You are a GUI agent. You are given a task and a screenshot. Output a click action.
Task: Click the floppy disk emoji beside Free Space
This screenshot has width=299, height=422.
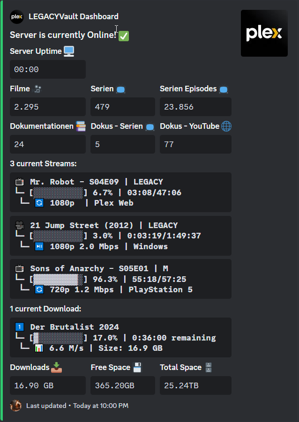click(137, 367)
